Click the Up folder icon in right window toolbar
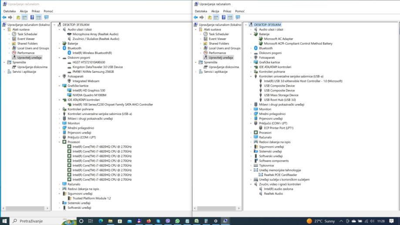This screenshot has width=400, height=225. click(x=210, y=17)
